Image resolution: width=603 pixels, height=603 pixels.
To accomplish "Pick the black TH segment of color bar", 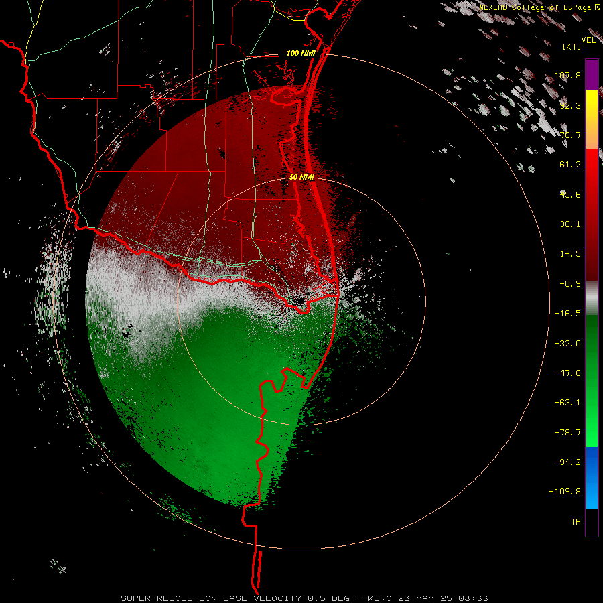I will pos(592,522).
